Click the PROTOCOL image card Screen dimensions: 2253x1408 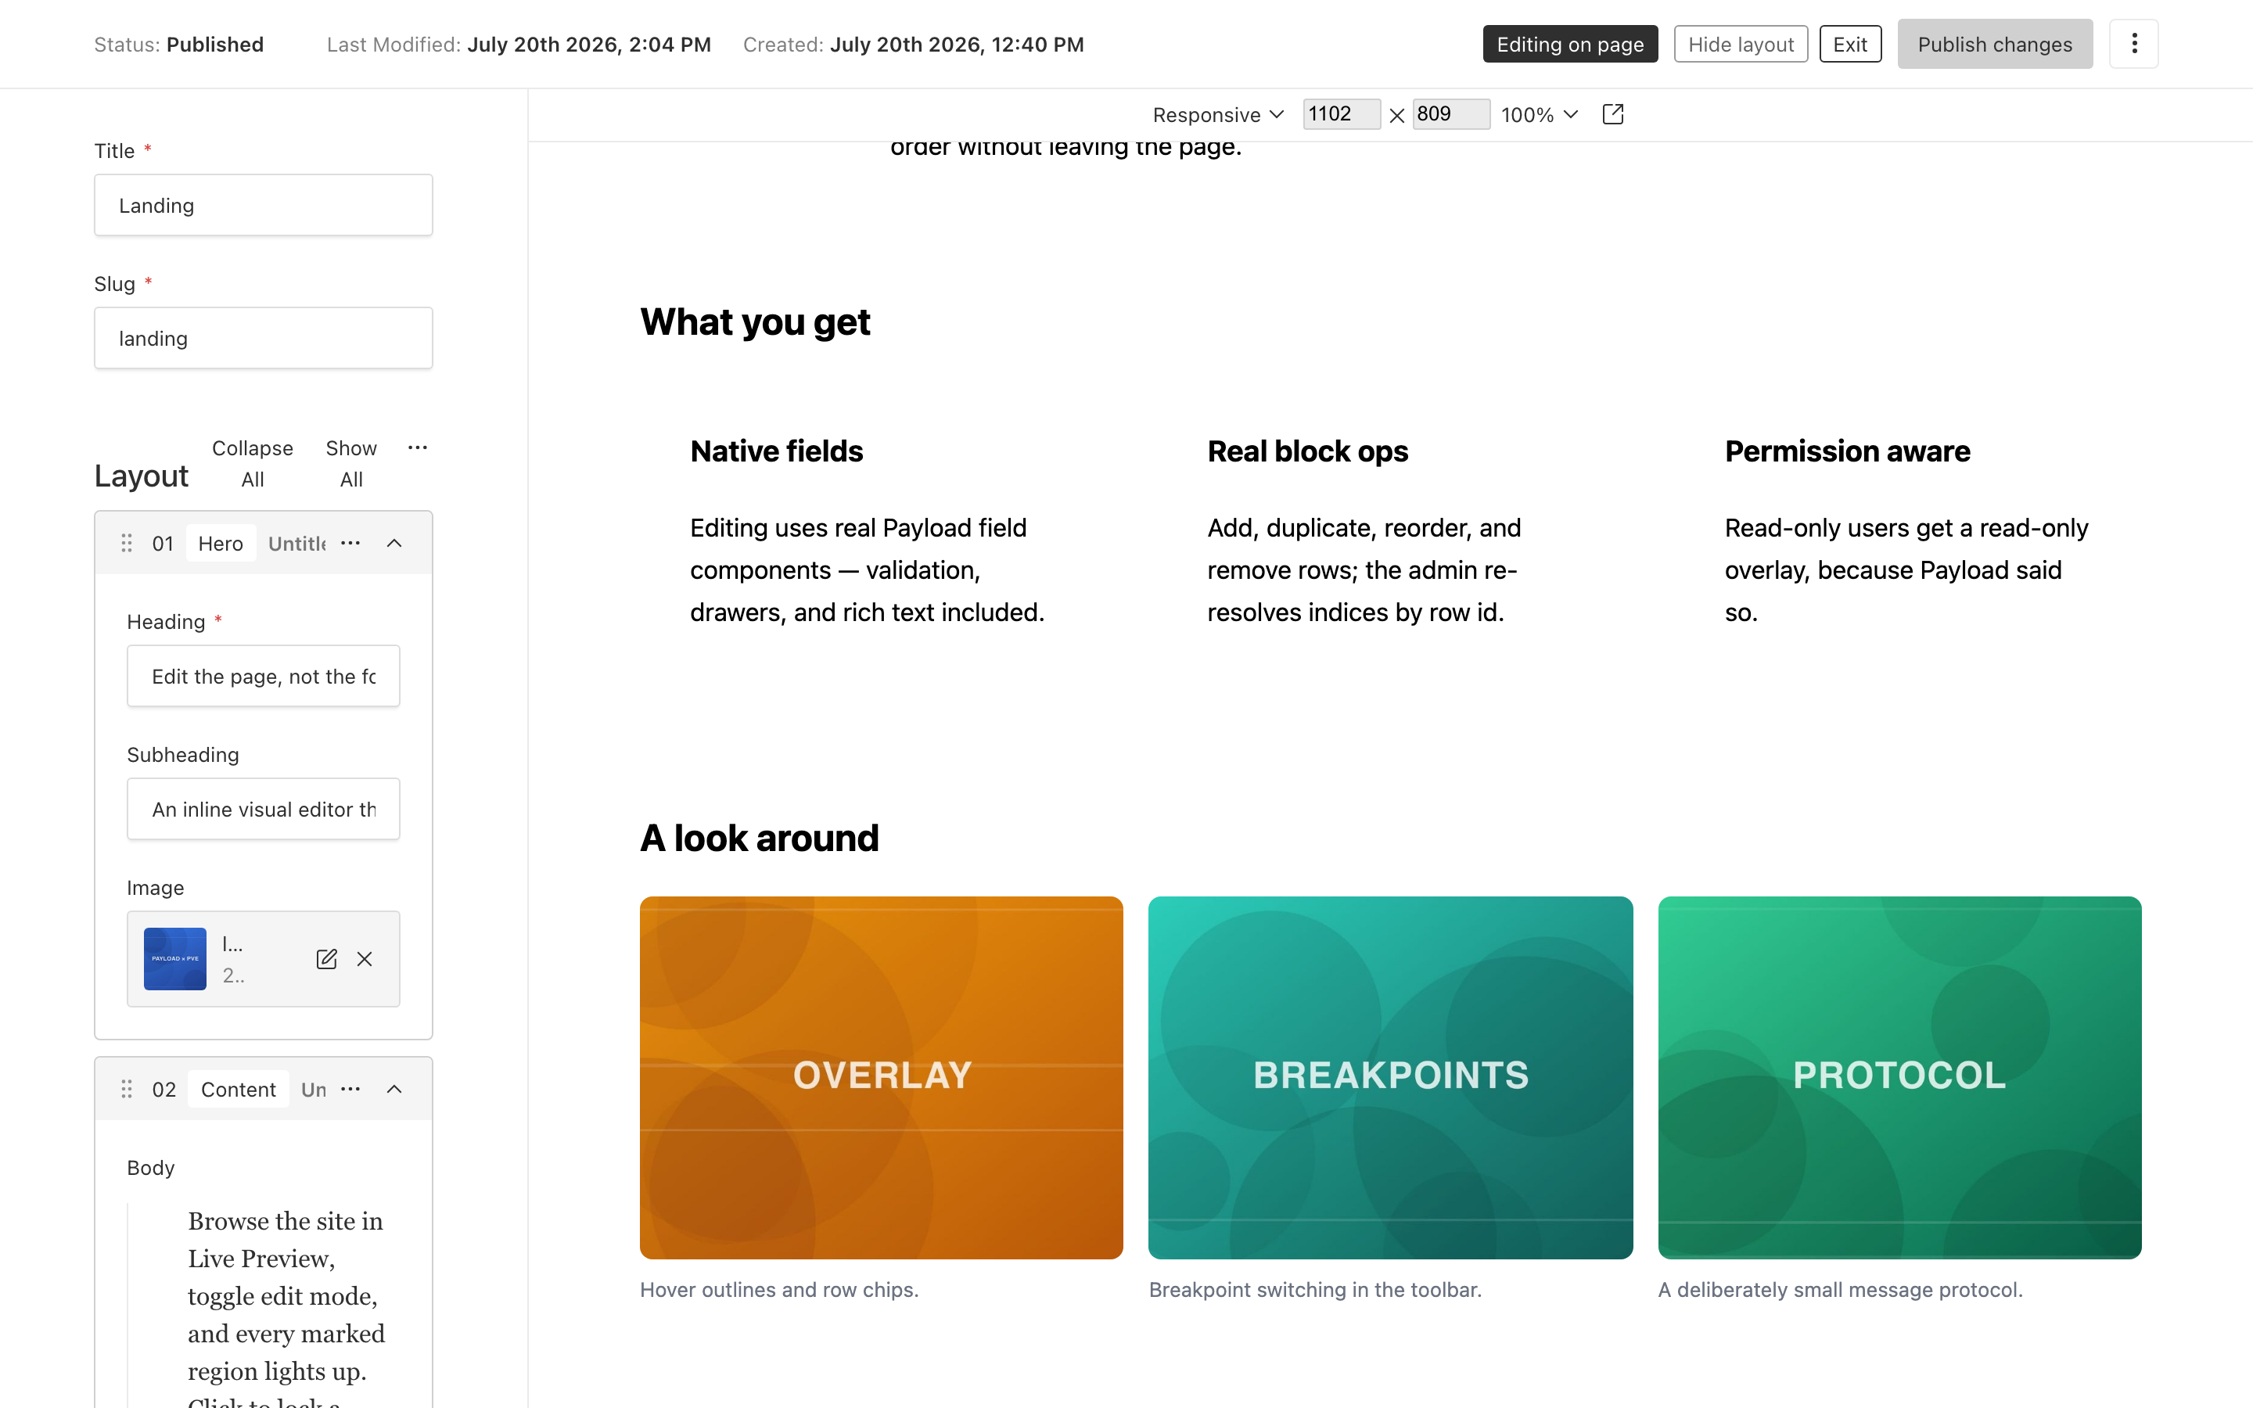pyautogui.click(x=1900, y=1077)
